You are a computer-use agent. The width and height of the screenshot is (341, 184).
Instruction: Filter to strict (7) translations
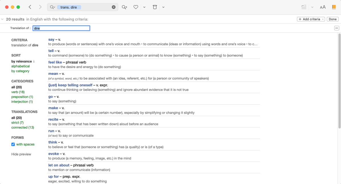[x=17, y=122]
